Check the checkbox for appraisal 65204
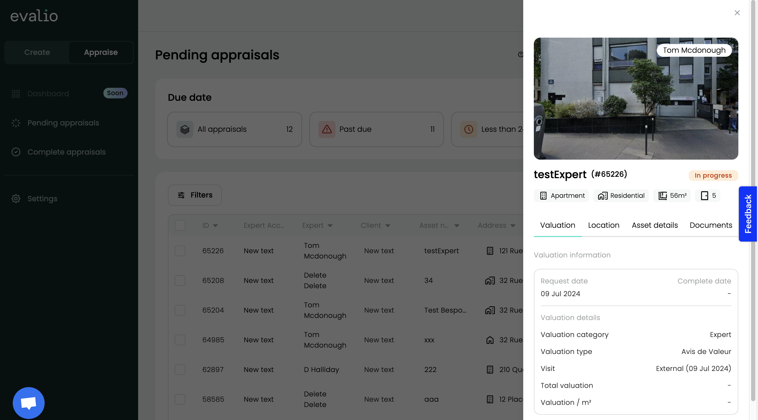 pyautogui.click(x=180, y=310)
